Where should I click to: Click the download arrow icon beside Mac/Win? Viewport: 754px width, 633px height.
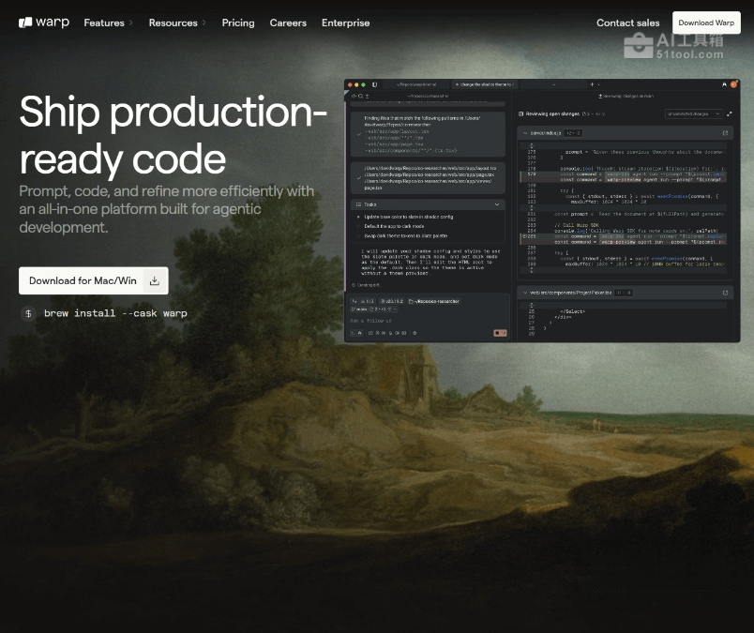pos(155,280)
